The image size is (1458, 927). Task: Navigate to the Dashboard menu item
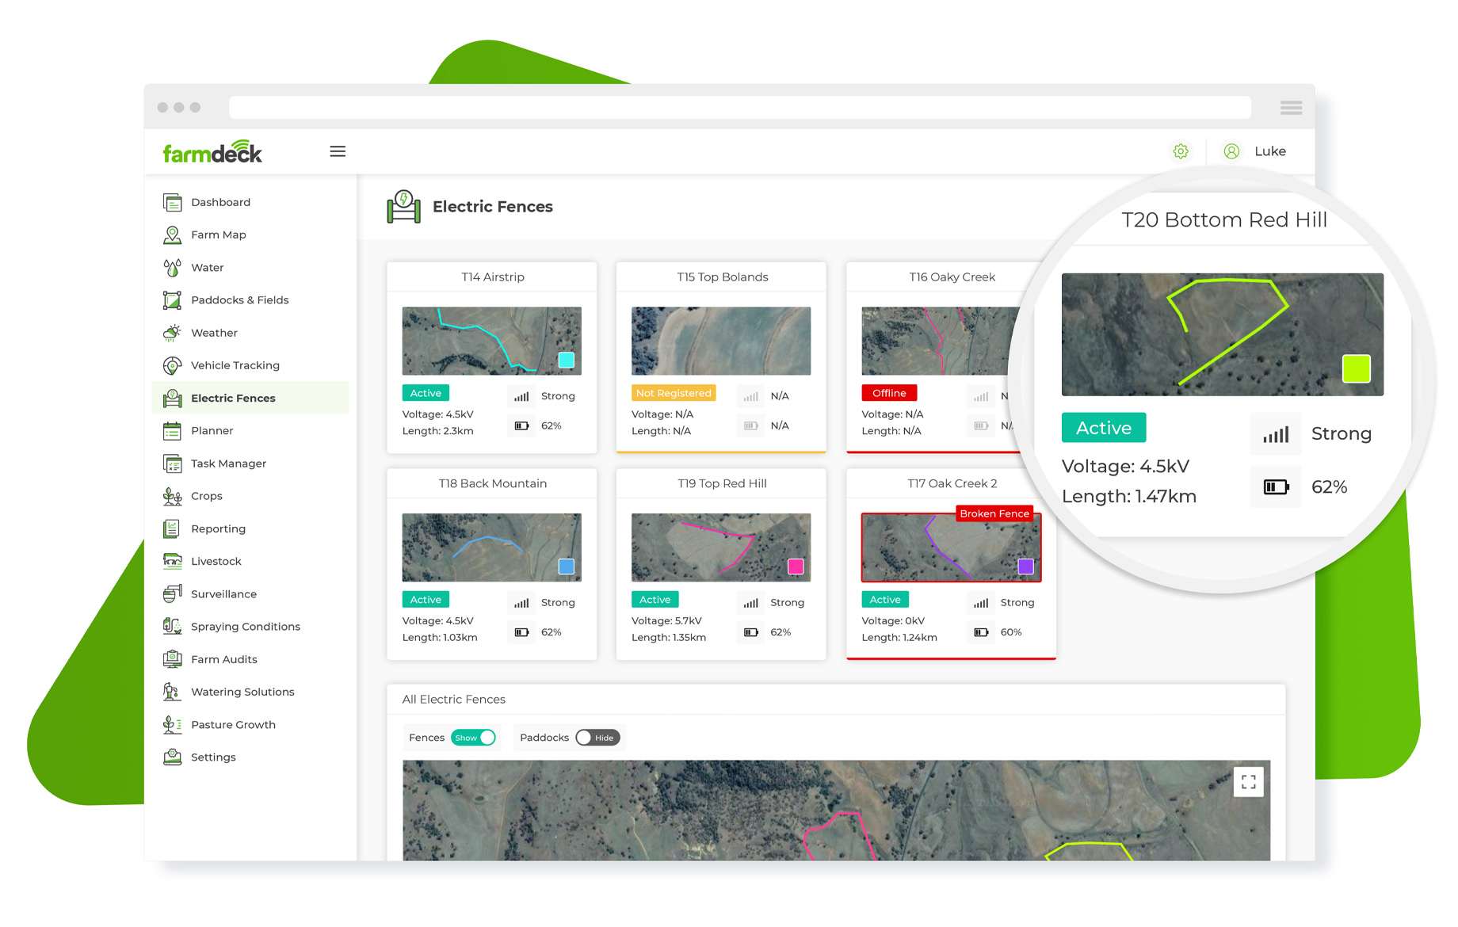coord(221,202)
